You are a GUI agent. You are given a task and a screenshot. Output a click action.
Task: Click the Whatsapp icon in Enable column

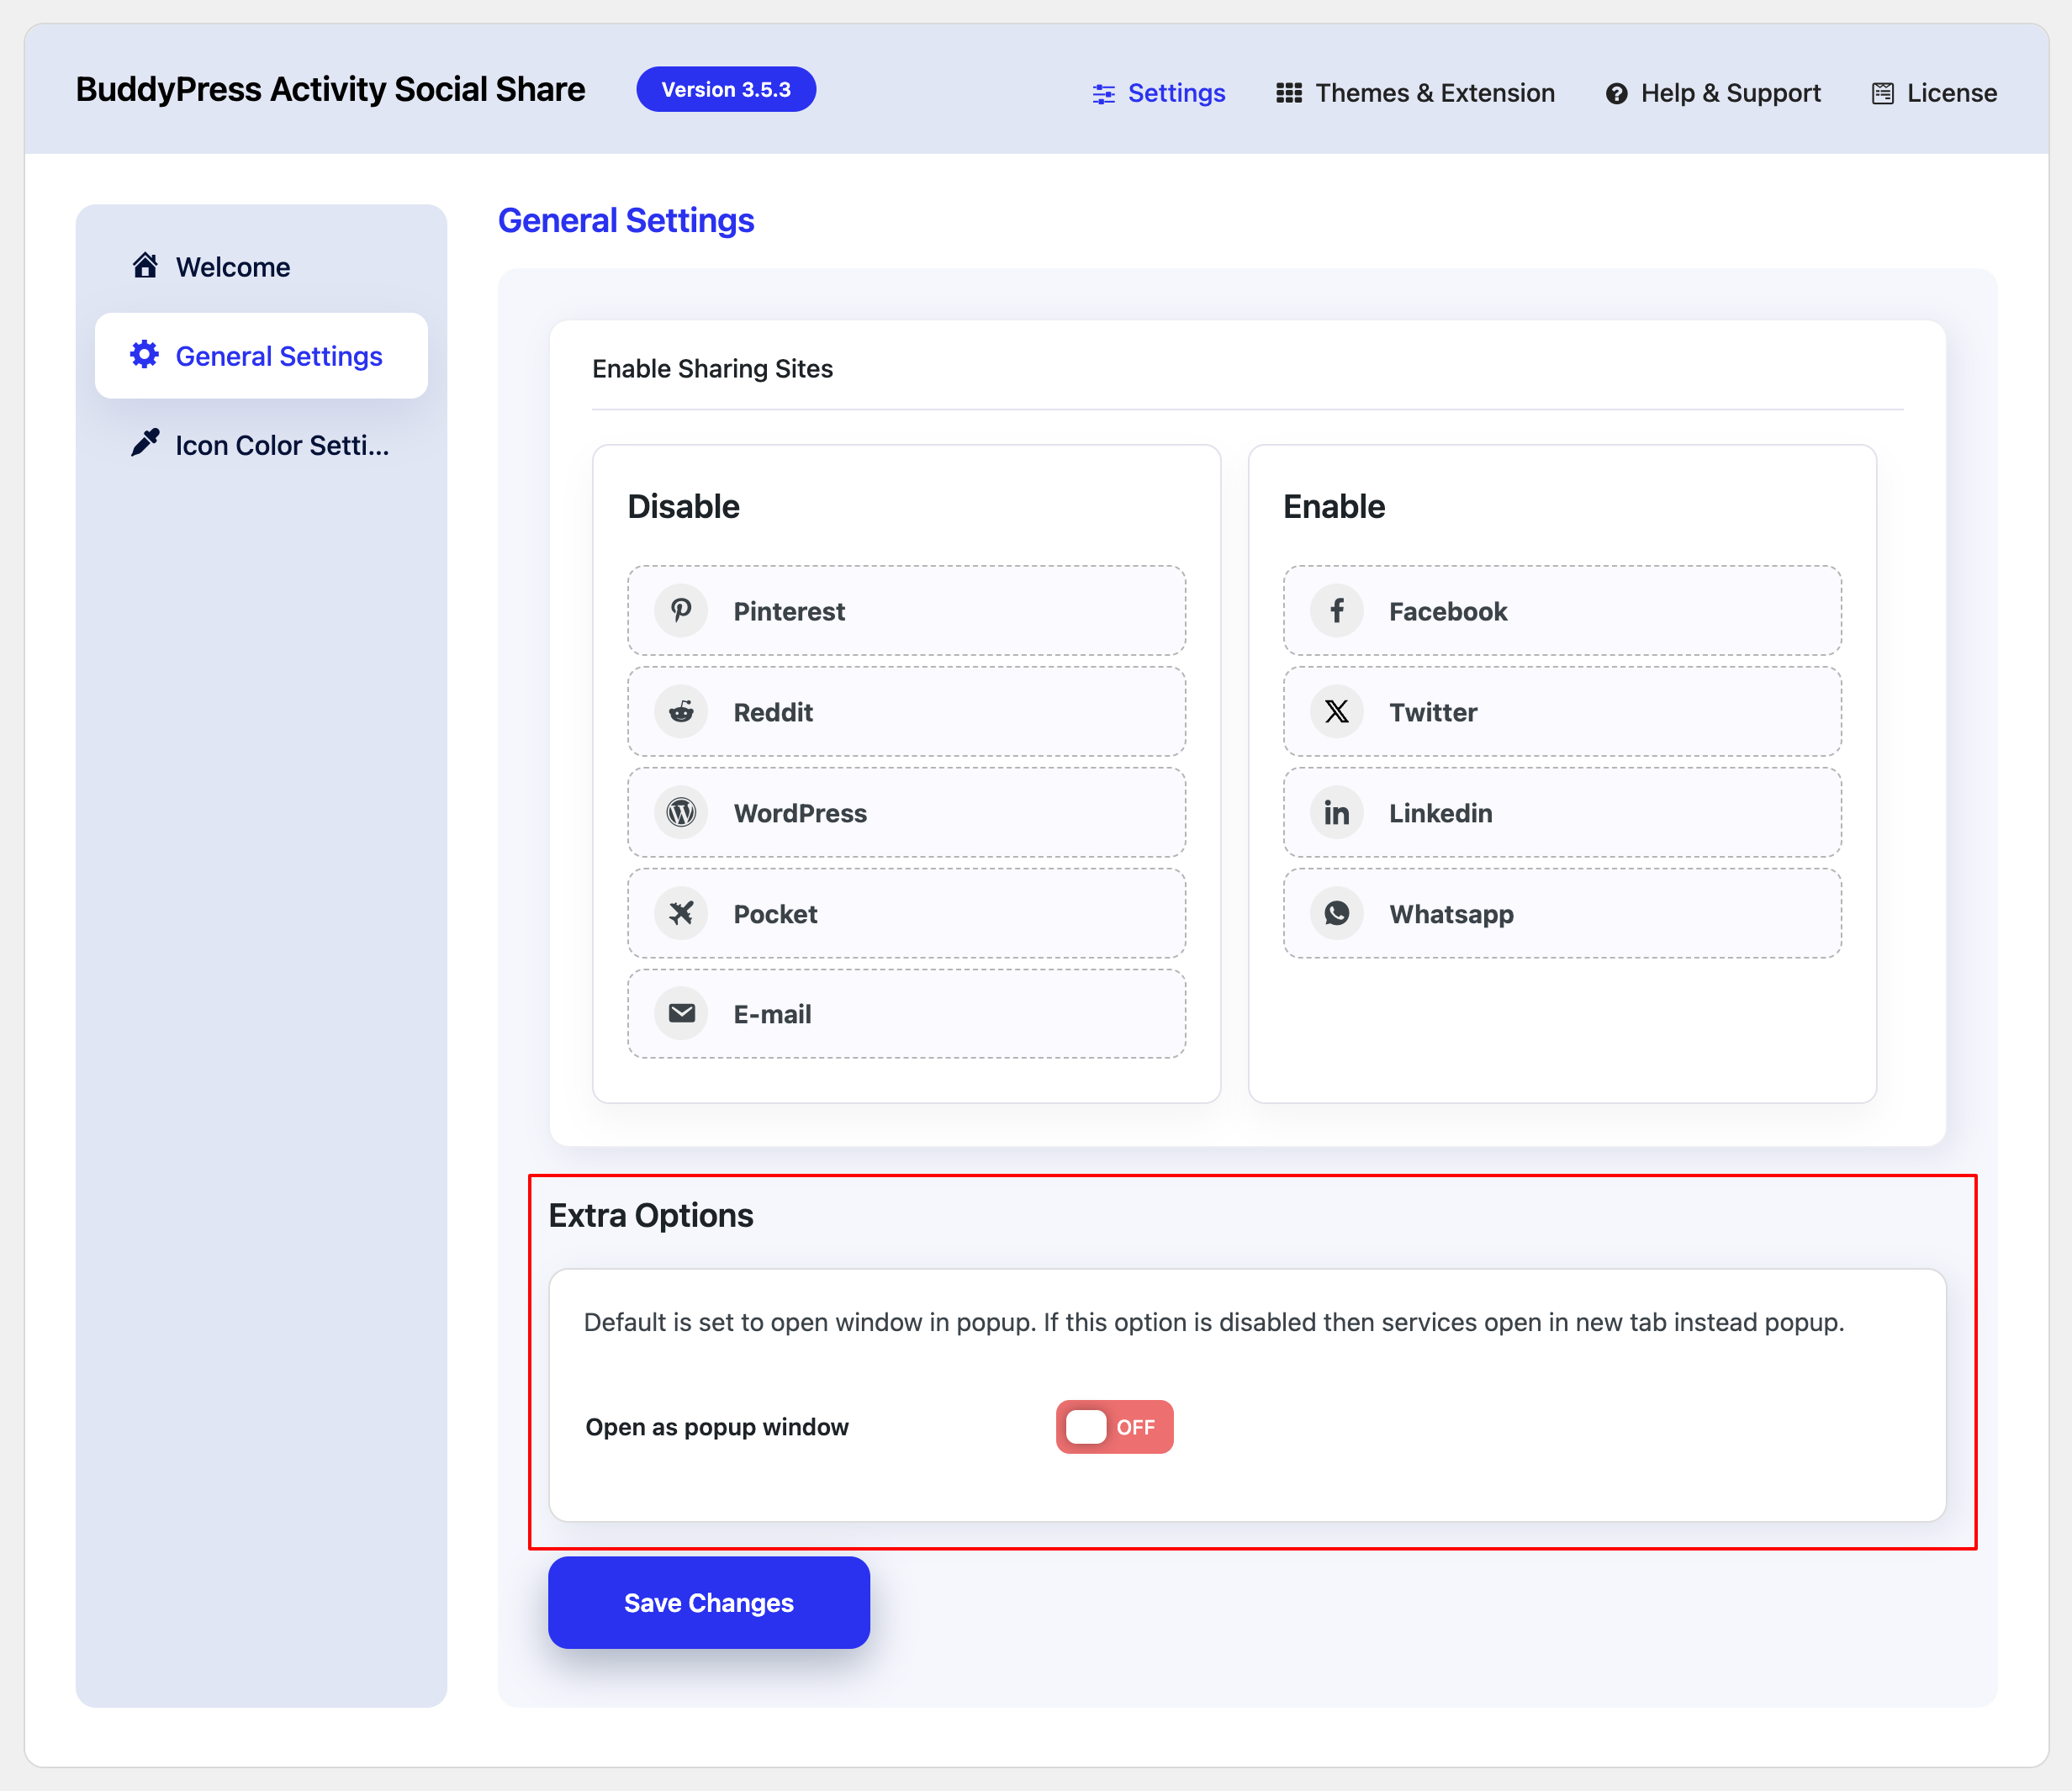(x=1337, y=913)
